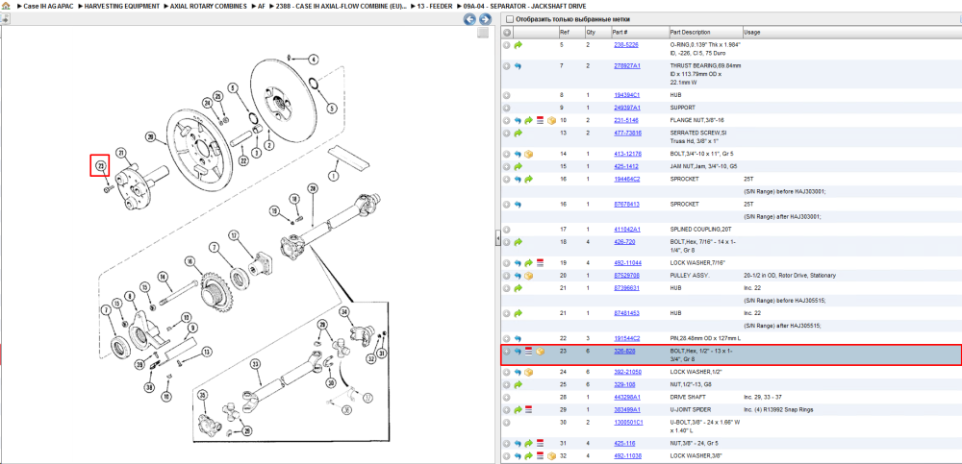Click the plus icon in table header

(507, 32)
